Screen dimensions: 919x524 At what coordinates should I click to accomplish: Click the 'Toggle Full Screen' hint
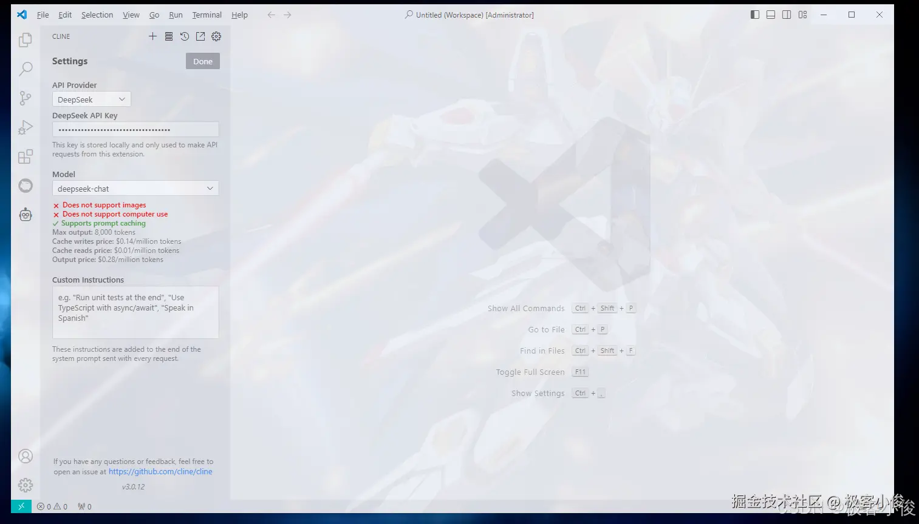tap(530, 372)
